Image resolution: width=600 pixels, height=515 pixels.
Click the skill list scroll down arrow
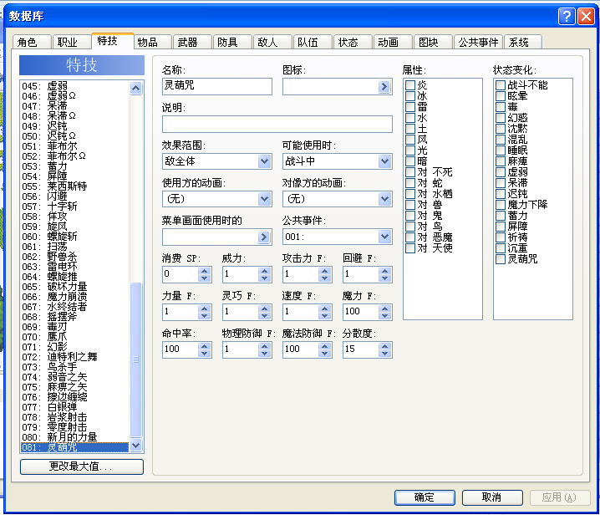135,445
